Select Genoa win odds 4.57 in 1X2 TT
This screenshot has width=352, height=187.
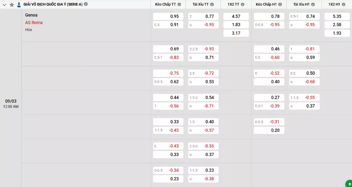point(236,16)
